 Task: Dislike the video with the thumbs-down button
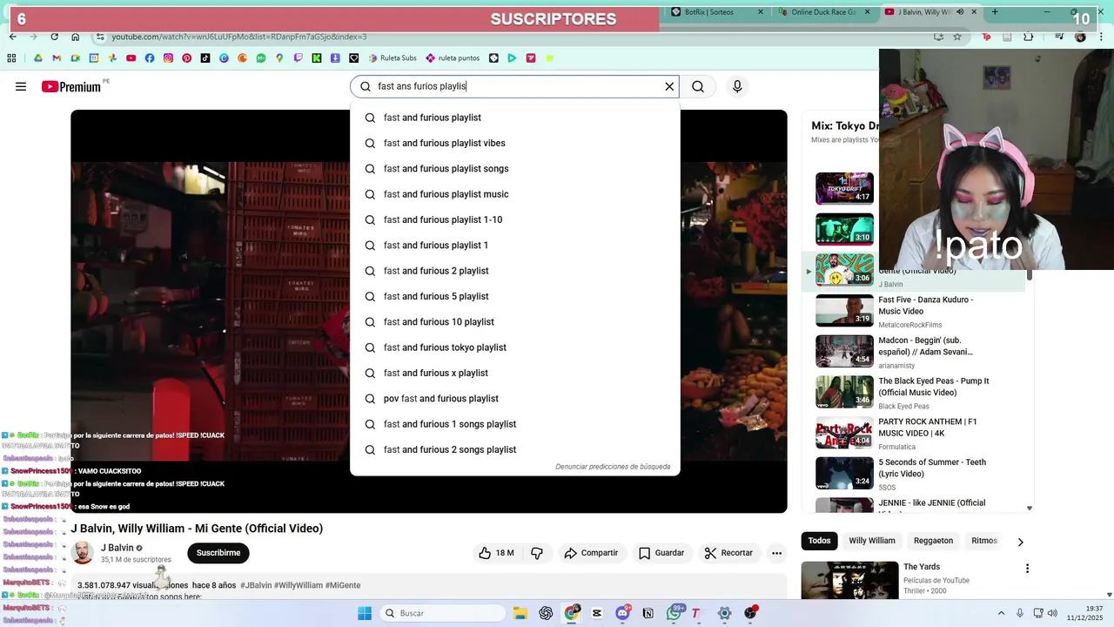[x=537, y=553]
